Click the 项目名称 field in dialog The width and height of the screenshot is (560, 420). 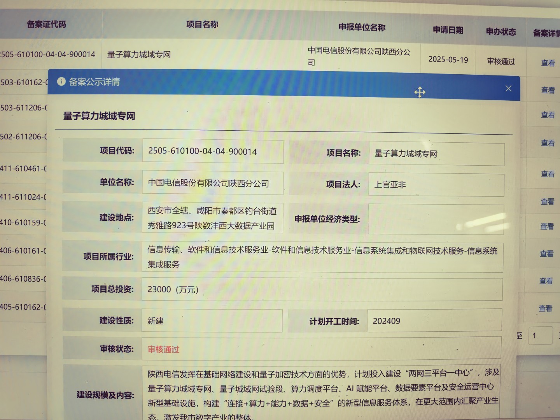[x=436, y=154]
